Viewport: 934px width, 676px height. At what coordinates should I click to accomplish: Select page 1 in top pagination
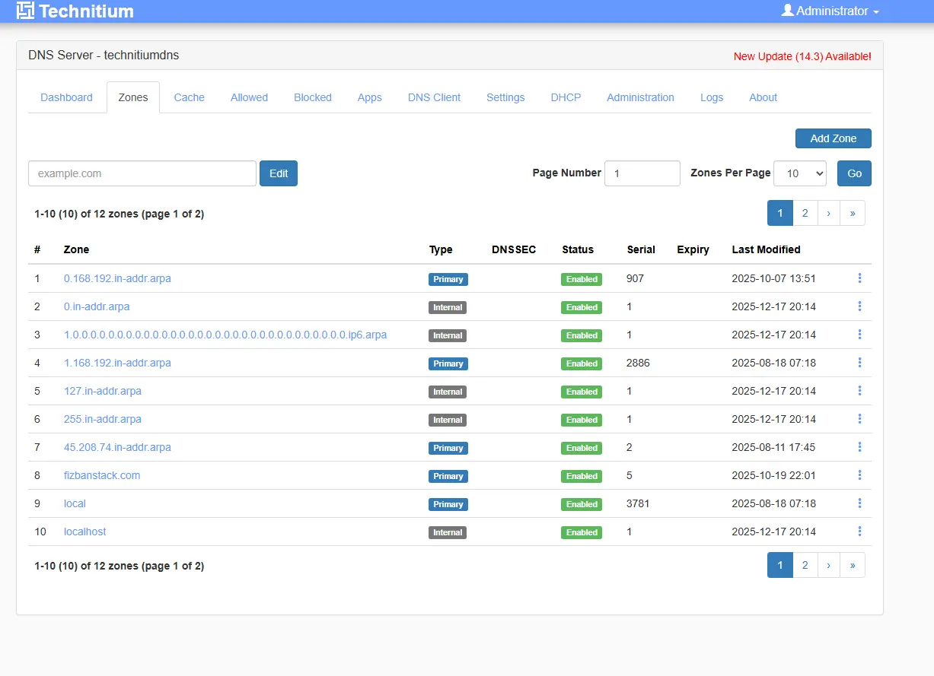[780, 214]
